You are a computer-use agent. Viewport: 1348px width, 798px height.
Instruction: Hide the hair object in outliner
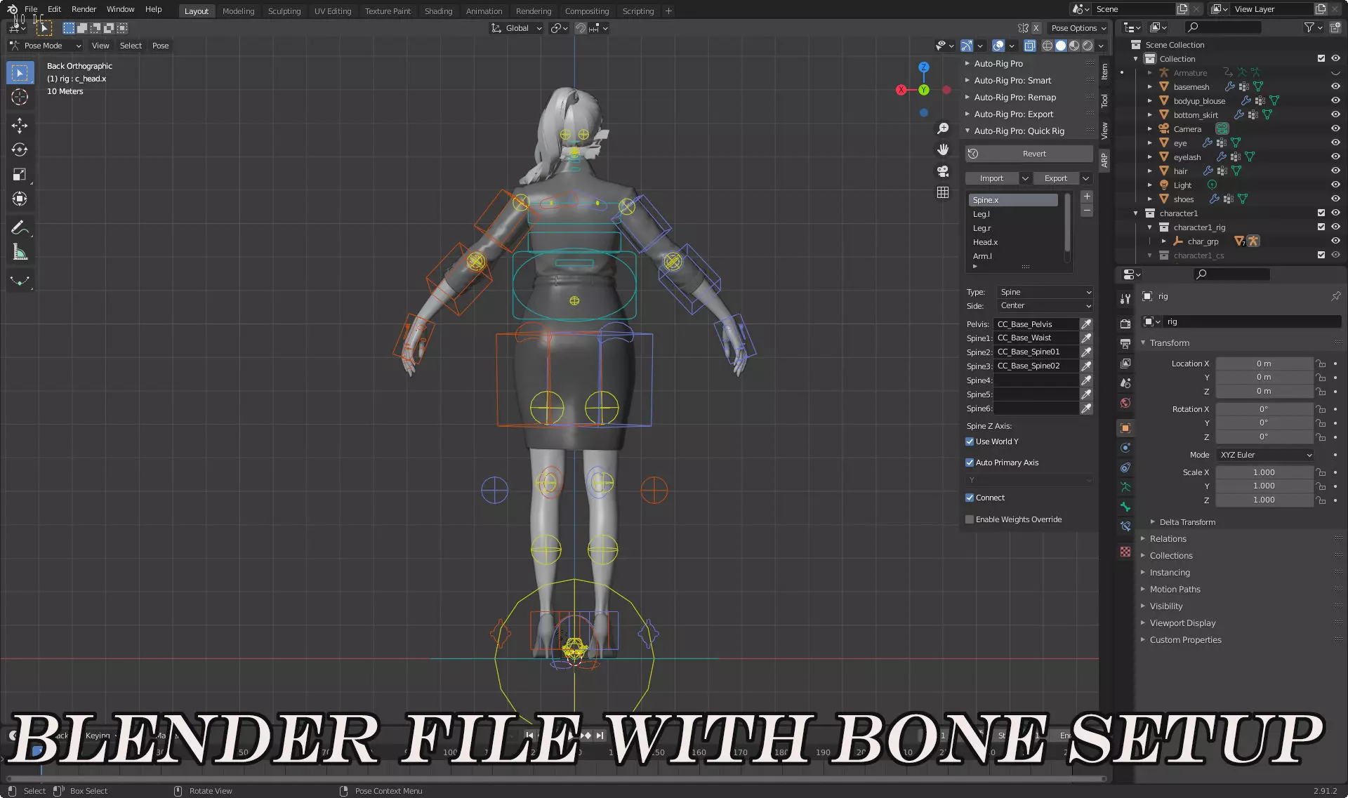tap(1335, 171)
